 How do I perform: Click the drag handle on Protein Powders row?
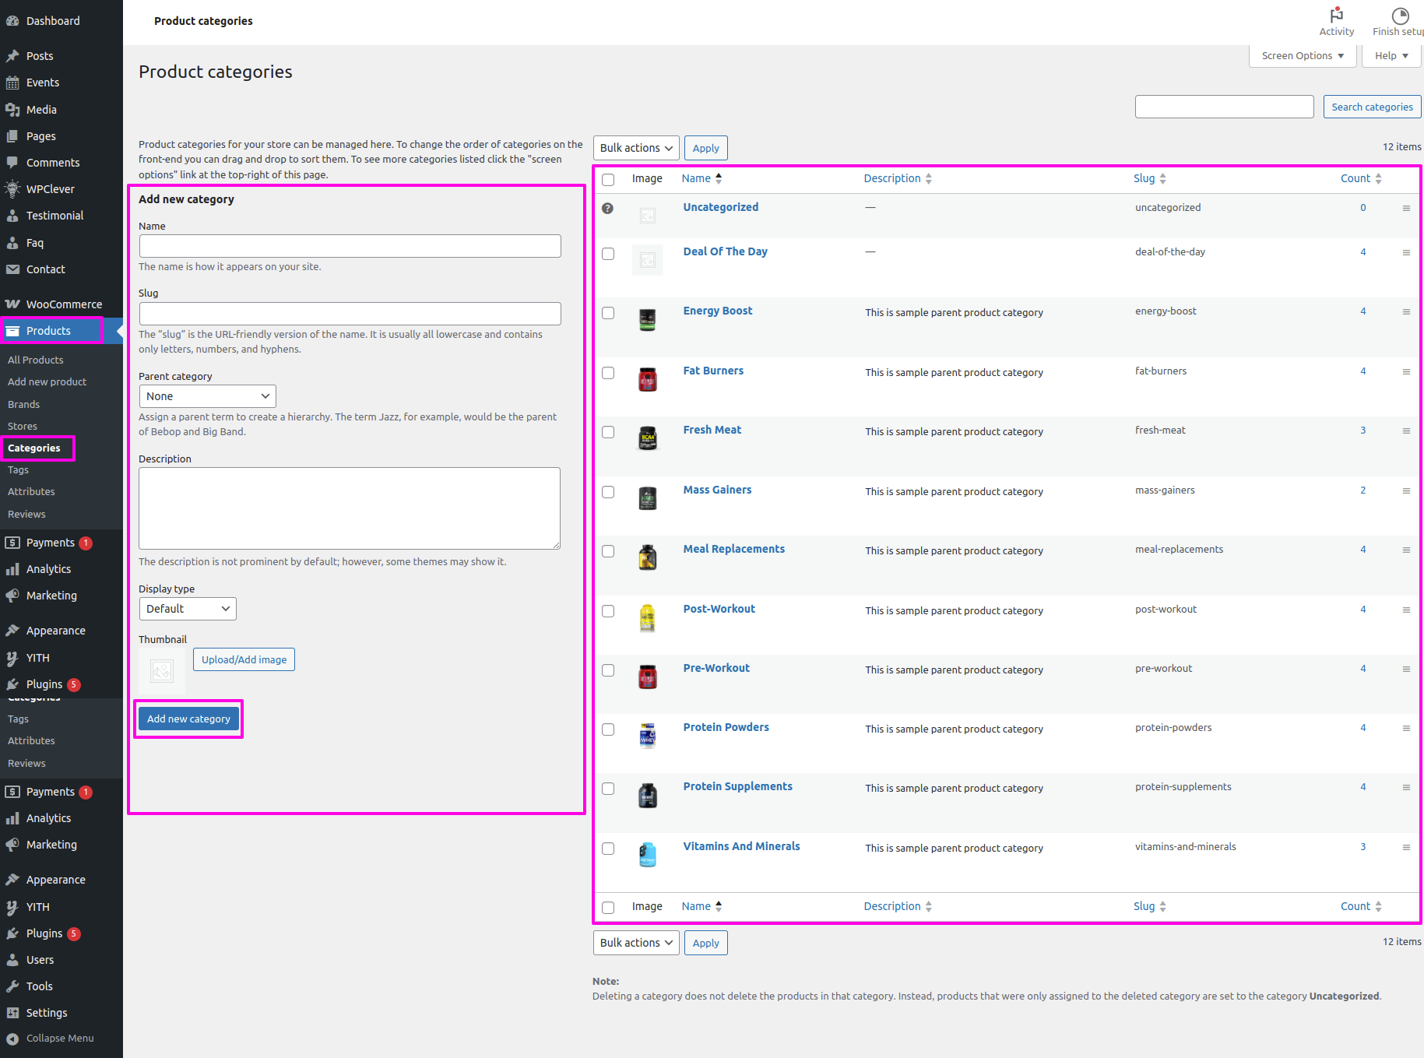tap(1406, 728)
